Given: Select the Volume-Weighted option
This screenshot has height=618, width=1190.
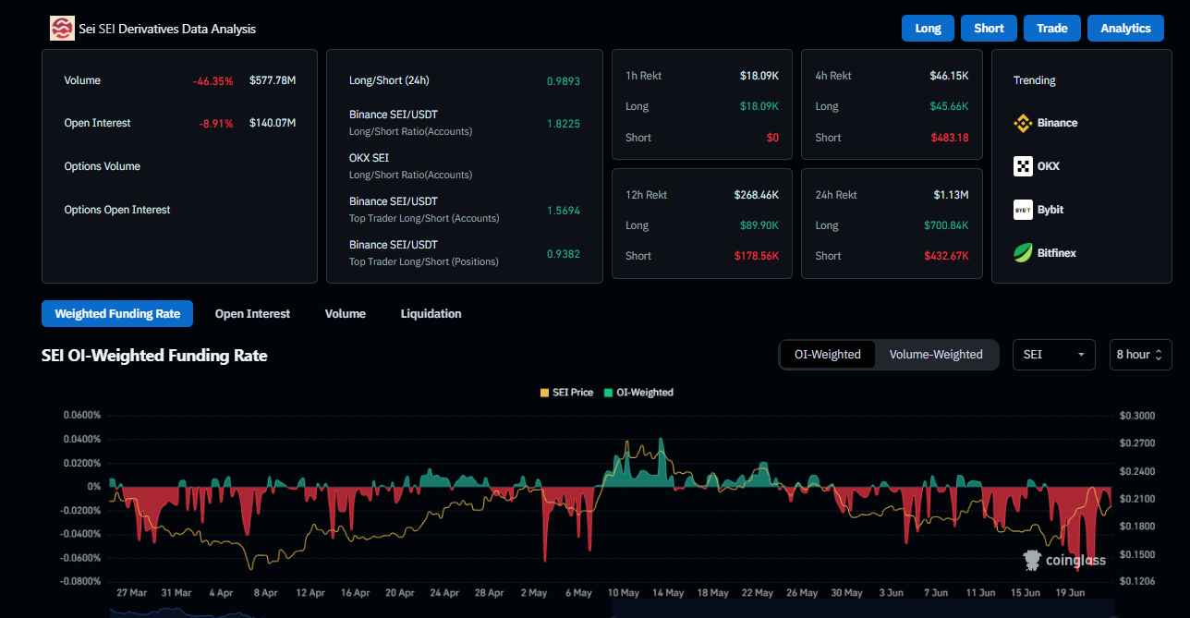Looking at the screenshot, I should (x=936, y=355).
